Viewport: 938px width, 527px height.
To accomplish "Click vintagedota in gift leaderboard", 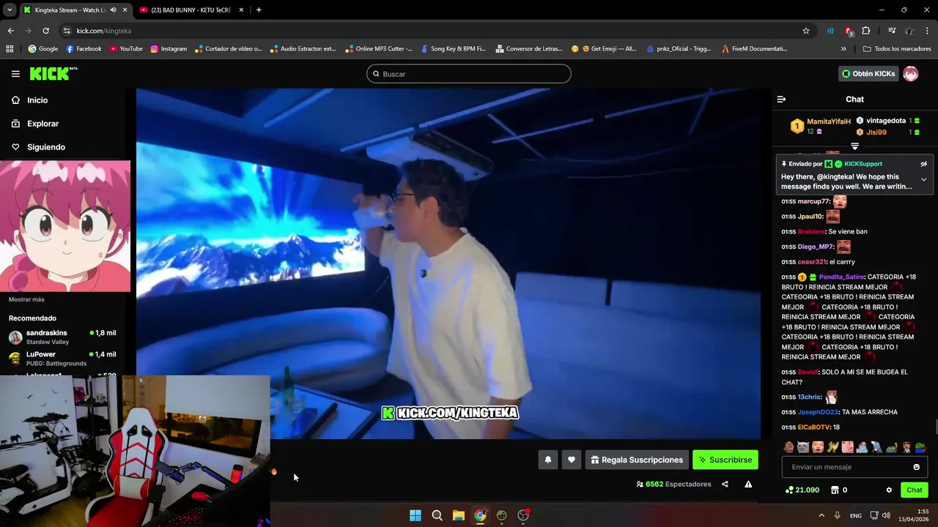I will point(886,121).
